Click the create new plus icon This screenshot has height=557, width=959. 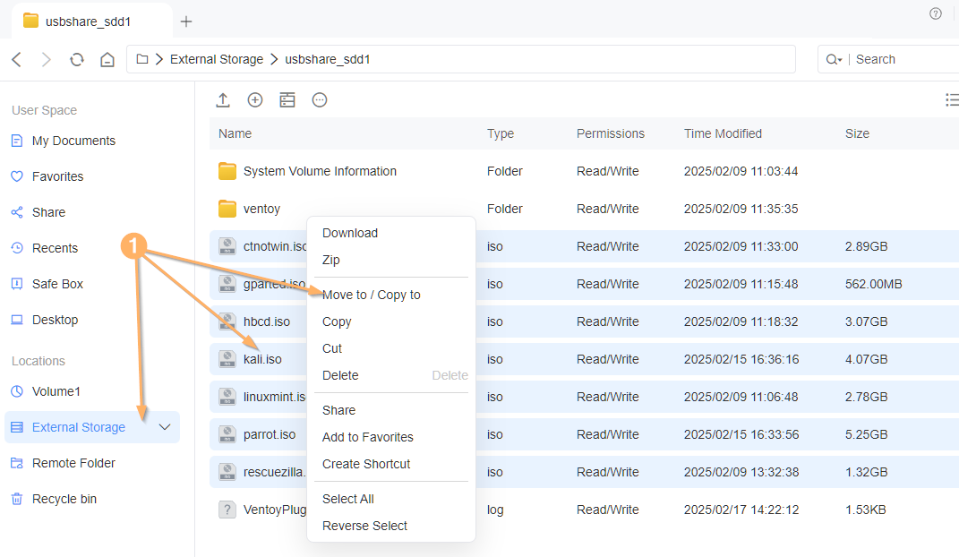[255, 100]
